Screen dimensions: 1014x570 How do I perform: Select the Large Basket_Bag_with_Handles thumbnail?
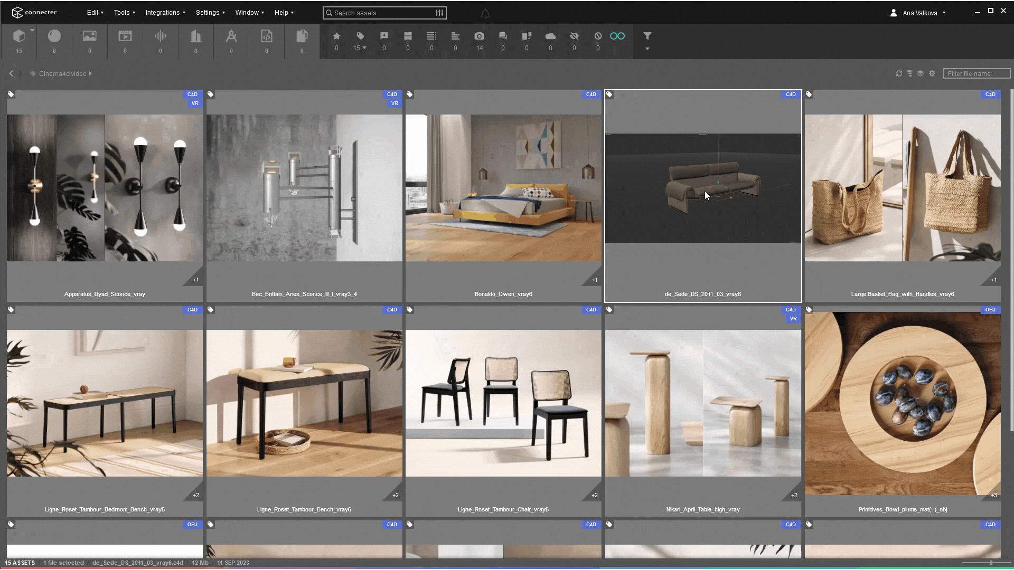coord(903,188)
